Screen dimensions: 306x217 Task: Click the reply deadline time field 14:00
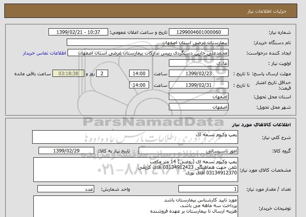point(139,74)
